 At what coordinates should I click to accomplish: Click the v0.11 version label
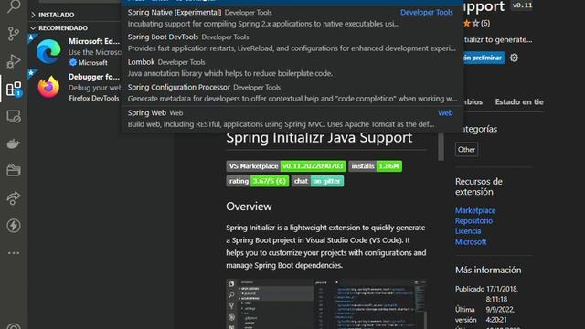pyautogui.click(x=522, y=5)
